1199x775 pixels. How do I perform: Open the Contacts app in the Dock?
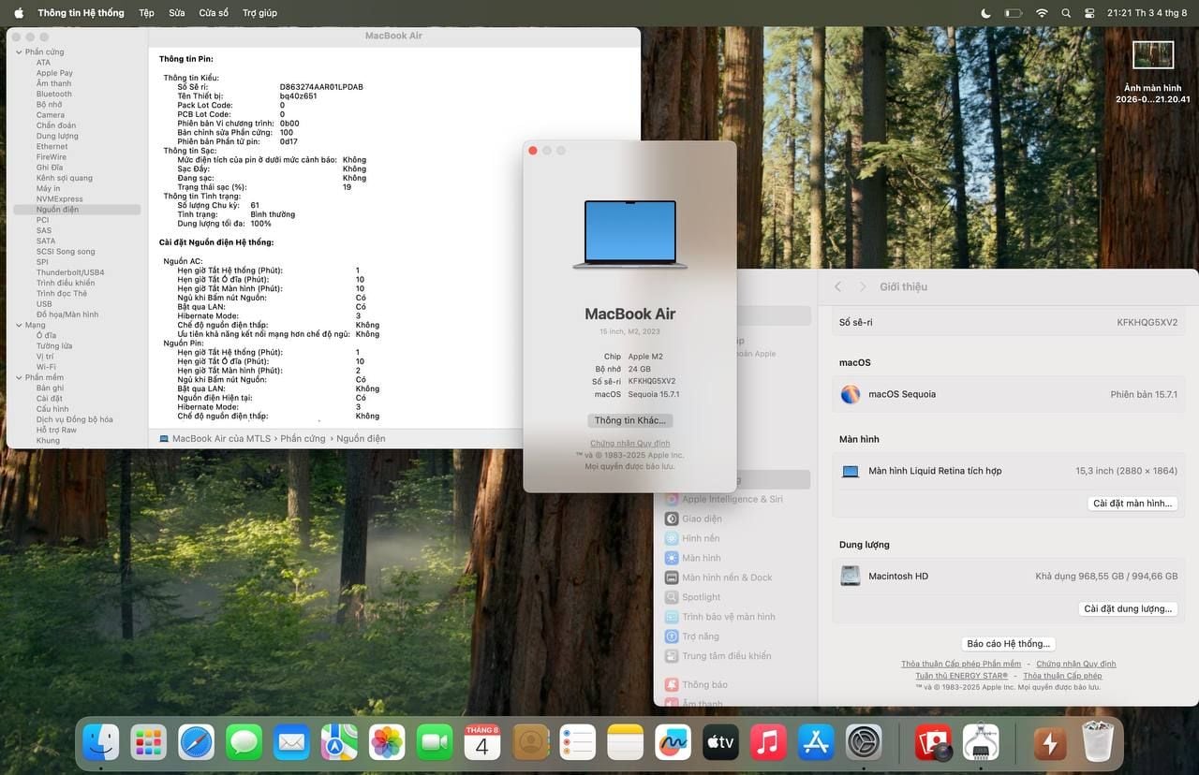point(530,743)
